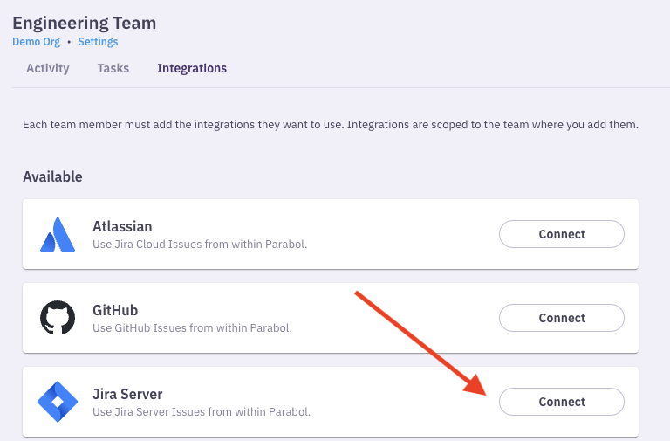Click the GitHub octocat logo
The image size is (670, 441).
pyautogui.click(x=58, y=318)
